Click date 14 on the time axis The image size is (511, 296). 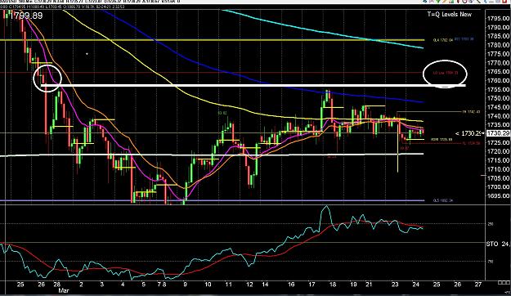click(265, 285)
